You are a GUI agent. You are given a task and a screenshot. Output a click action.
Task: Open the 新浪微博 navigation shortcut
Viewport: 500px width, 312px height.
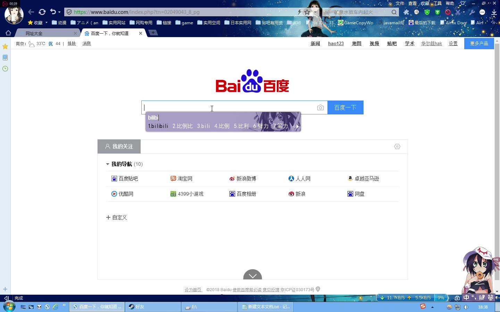(x=243, y=179)
